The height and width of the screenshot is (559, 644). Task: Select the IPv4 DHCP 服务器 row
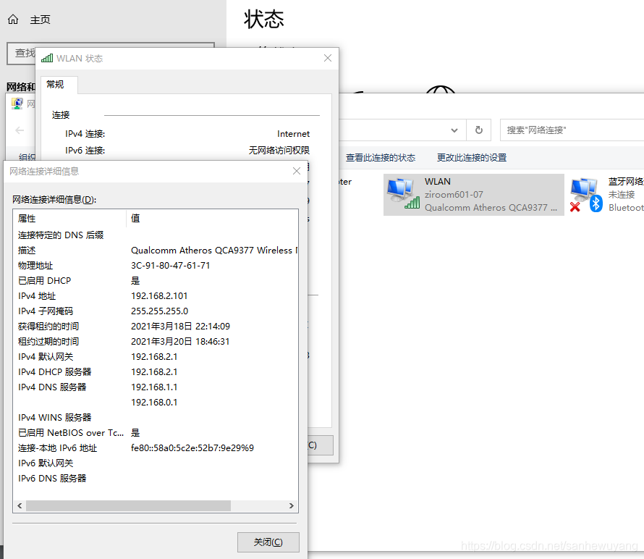[156, 372]
